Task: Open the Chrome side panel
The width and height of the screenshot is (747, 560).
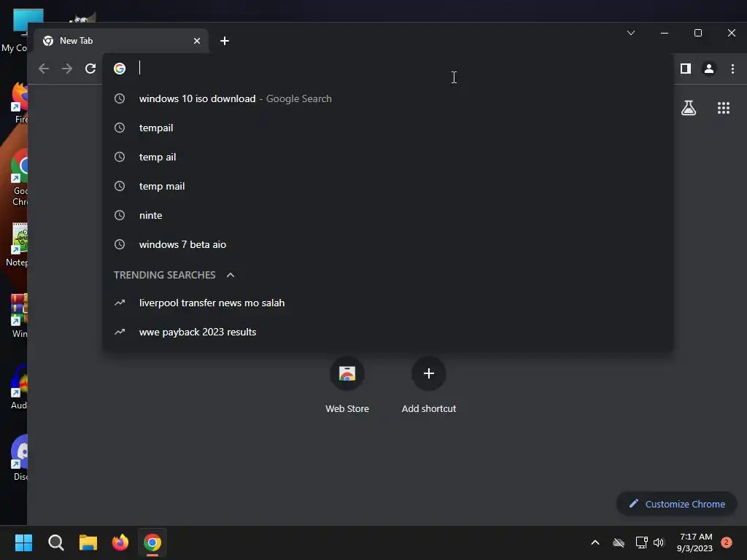Action: [x=686, y=69]
